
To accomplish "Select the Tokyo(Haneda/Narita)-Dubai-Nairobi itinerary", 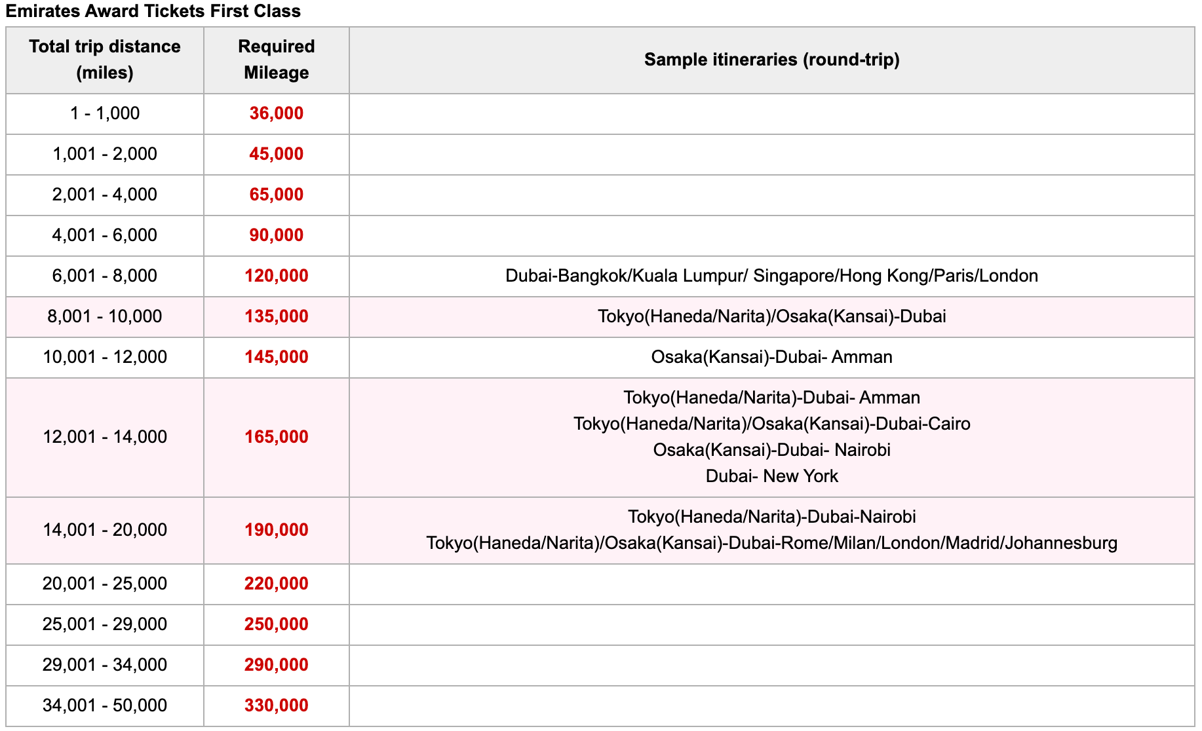I will 774,516.
